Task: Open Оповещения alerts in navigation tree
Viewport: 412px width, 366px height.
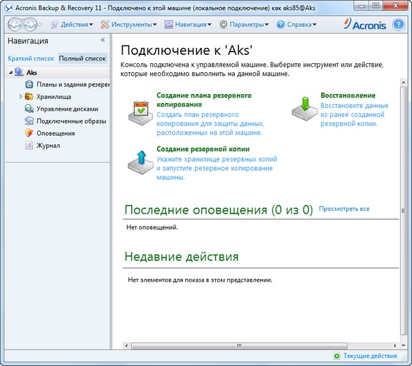Action: coord(56,133)
